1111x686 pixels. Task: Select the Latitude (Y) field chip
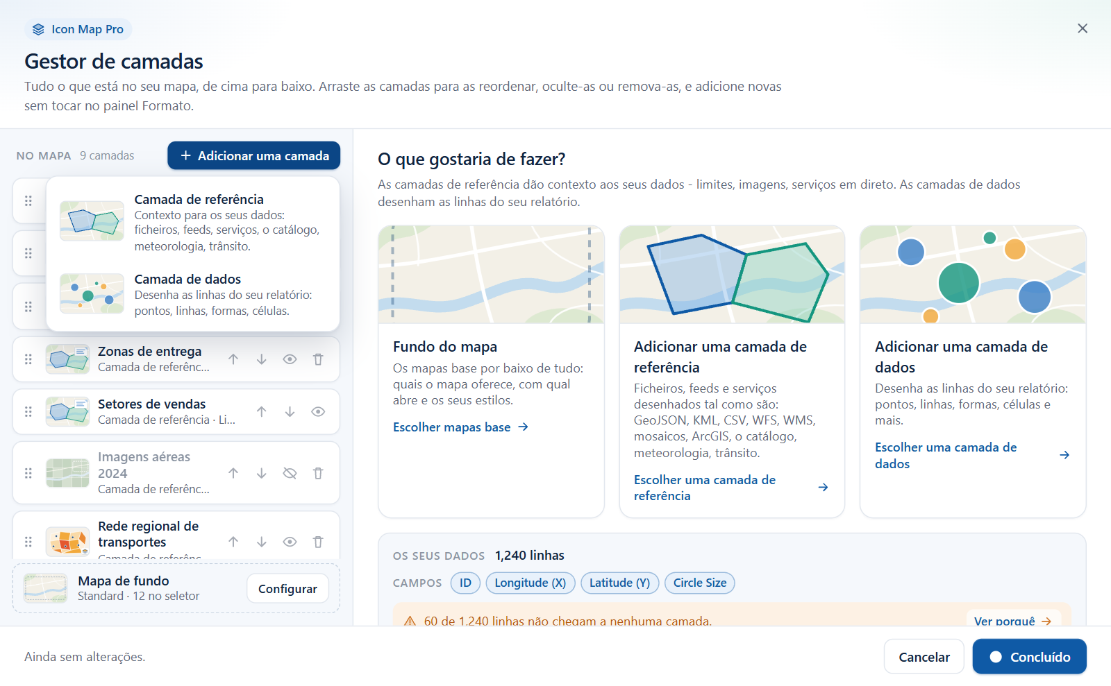[x=619, y=583]
